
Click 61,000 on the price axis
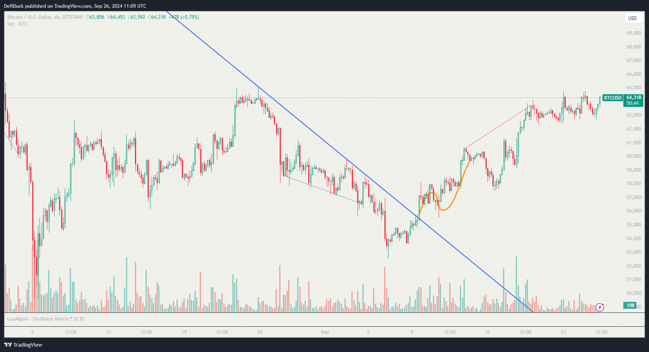(634, 143)
